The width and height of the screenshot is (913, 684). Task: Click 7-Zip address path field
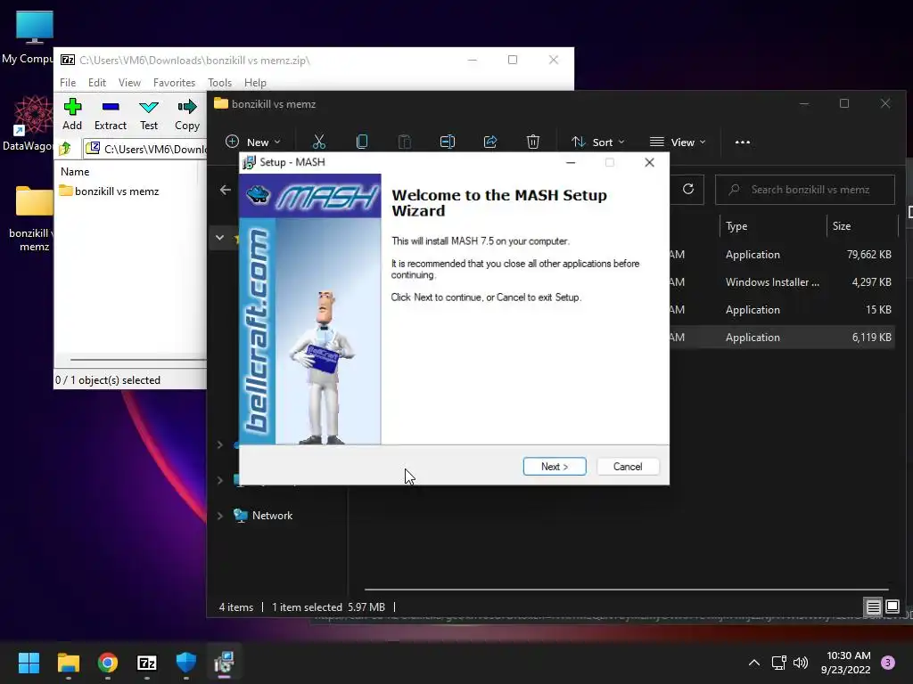[x=145, y=149]
